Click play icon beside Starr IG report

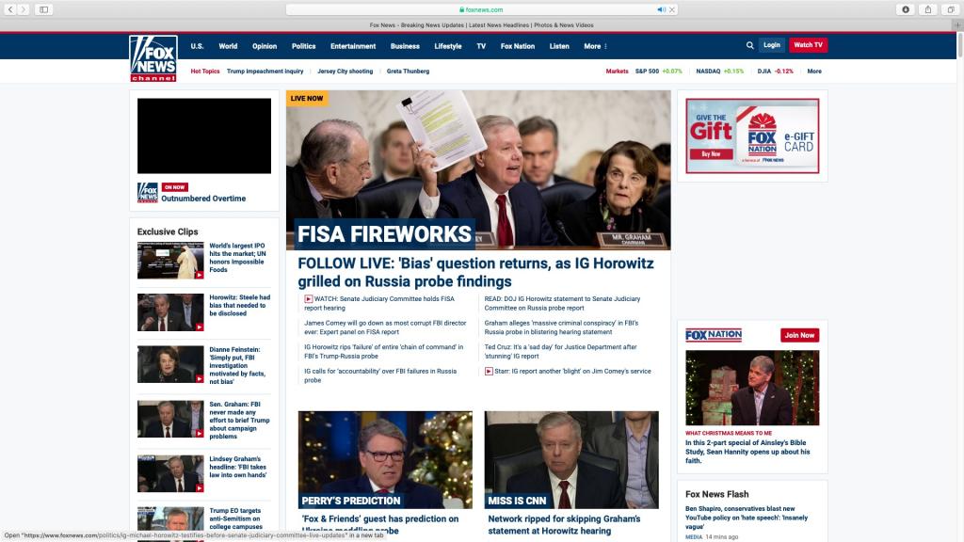coord(489,371)
